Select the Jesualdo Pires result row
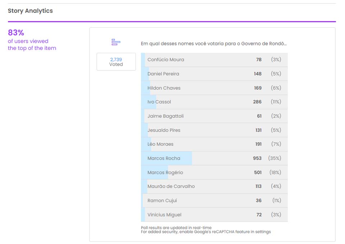 [214, 130]
